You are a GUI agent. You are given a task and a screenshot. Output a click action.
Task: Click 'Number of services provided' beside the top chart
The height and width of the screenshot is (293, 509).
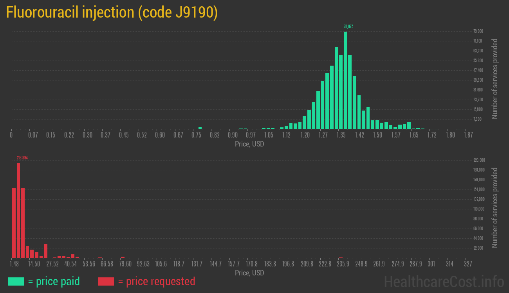tap(495, 79)
